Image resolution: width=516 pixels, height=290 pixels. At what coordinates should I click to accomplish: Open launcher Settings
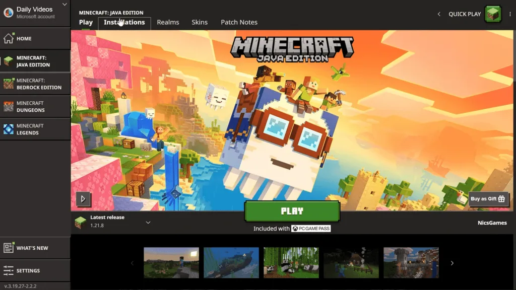point(35,270)
